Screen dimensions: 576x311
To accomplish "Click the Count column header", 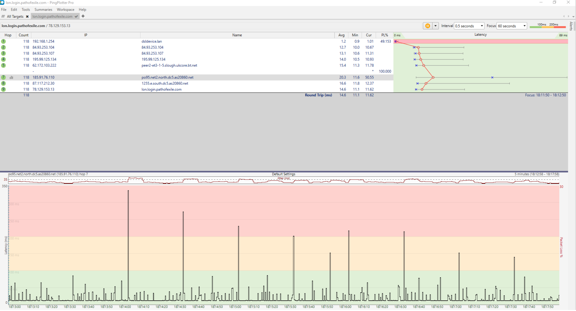I will 23,35.
